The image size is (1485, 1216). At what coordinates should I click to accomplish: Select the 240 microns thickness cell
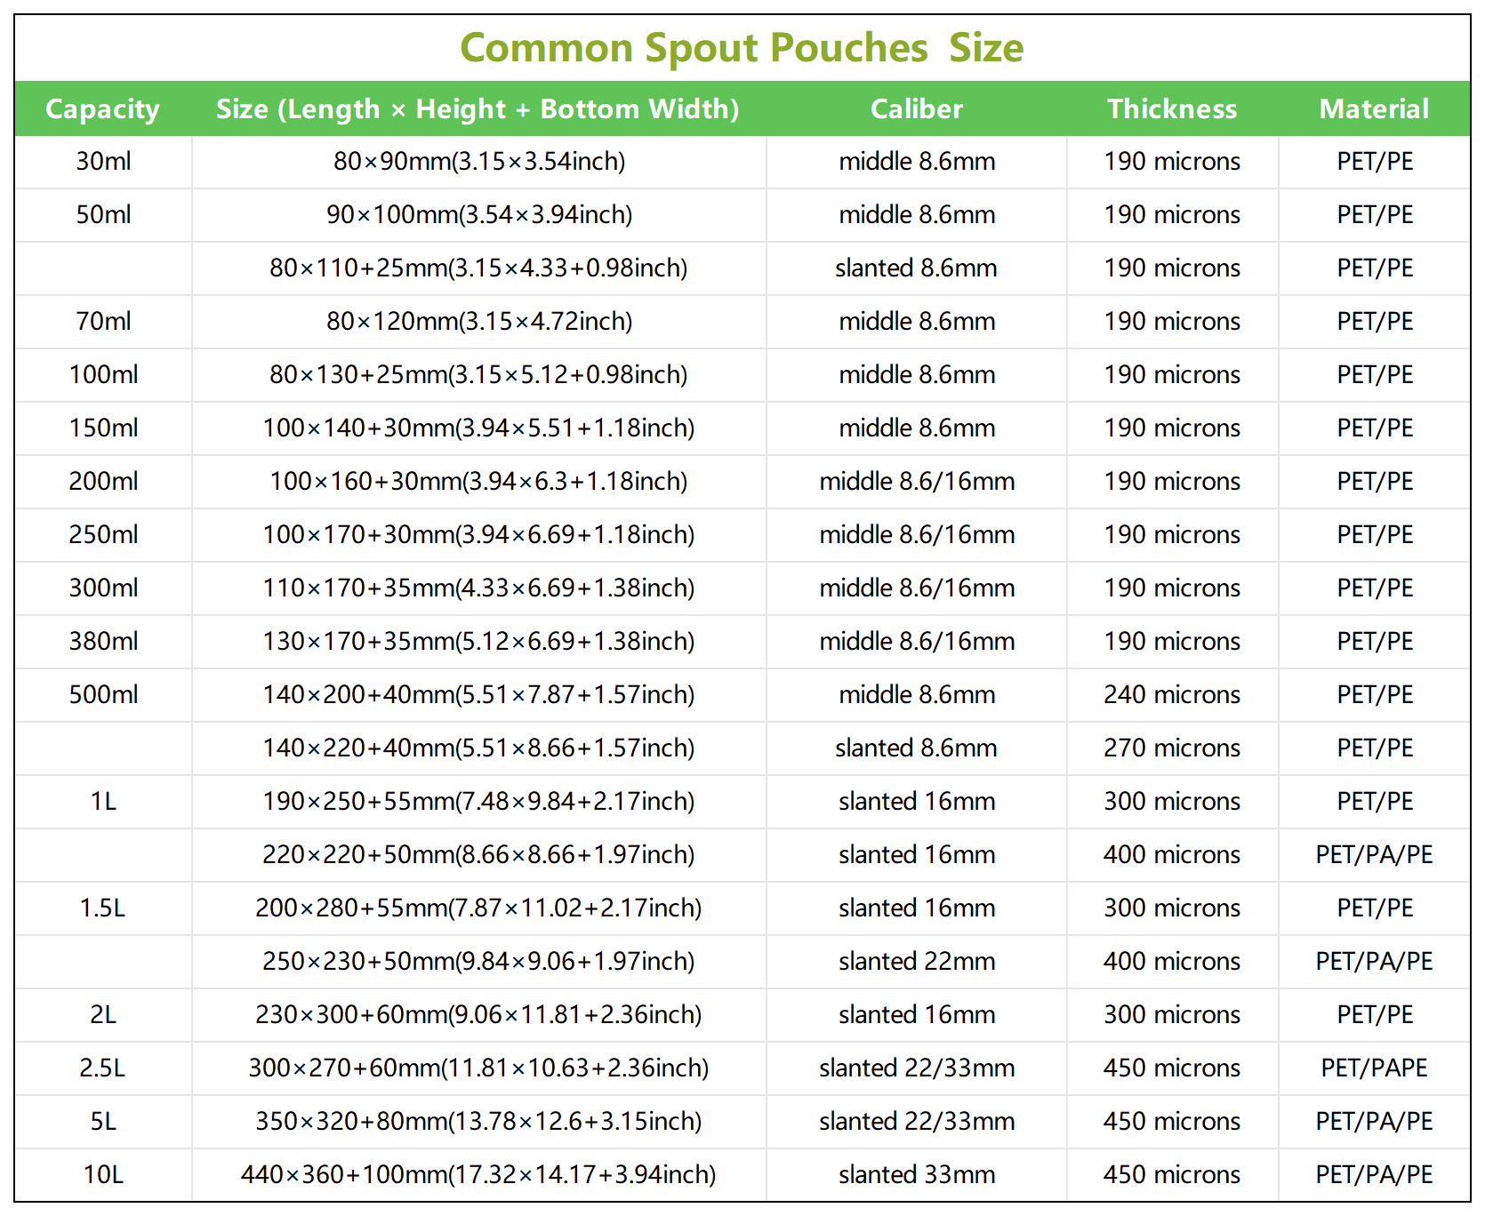(x=1171, y=695)
